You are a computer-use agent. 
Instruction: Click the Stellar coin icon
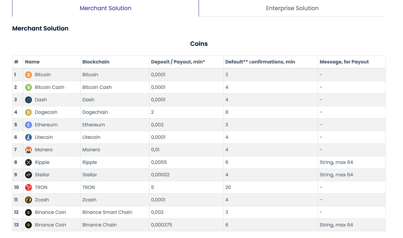(x=29, y=175)
